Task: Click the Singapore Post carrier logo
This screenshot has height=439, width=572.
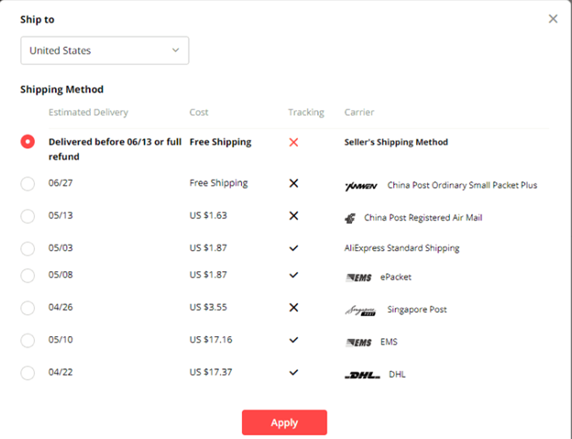Action: click(x=359, y=310)
